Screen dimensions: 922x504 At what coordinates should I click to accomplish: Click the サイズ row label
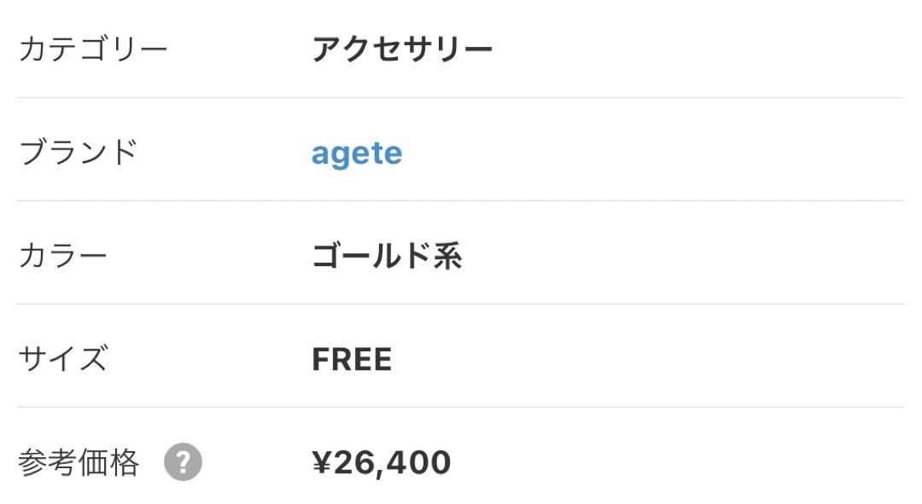[63, 358]
